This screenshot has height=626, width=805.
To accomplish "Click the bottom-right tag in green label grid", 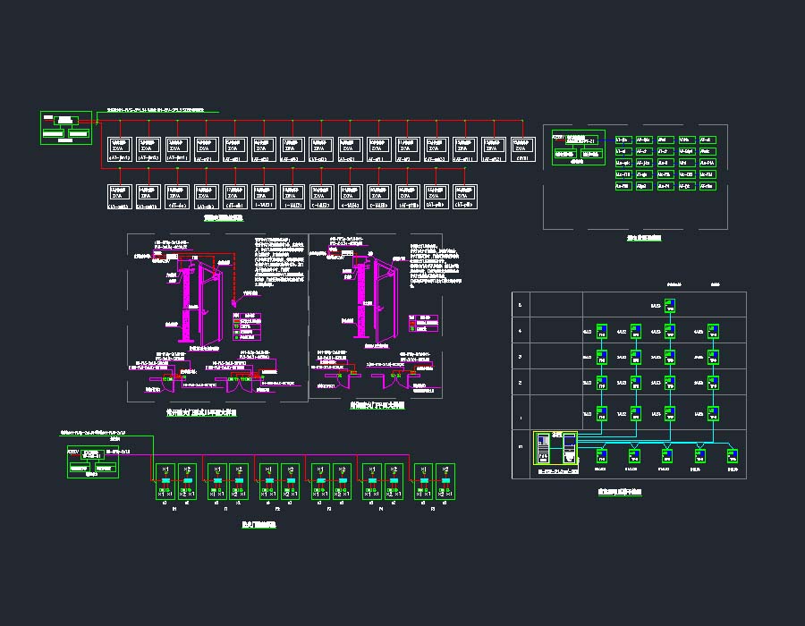I will (708, 187).
